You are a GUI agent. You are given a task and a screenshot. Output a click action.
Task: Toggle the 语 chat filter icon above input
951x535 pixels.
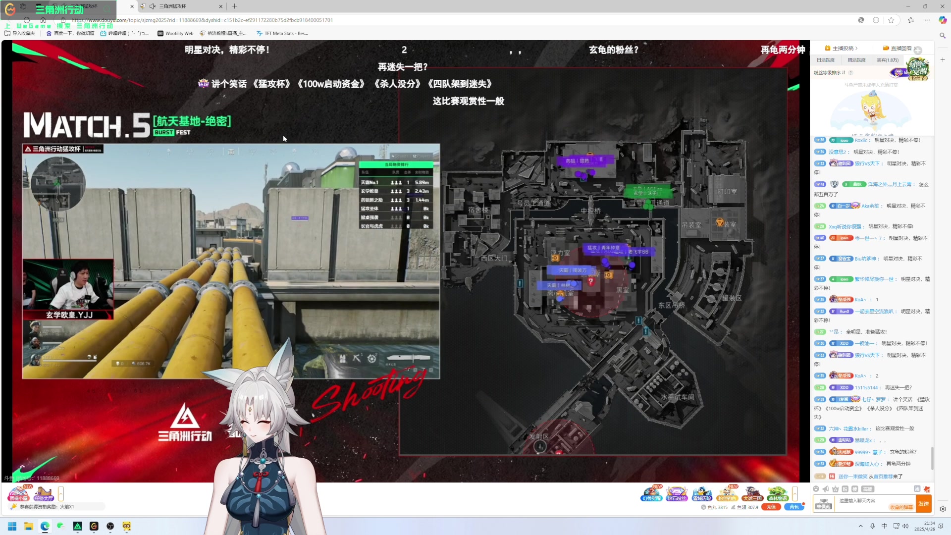pyautogui.click(x=917, y=489)
